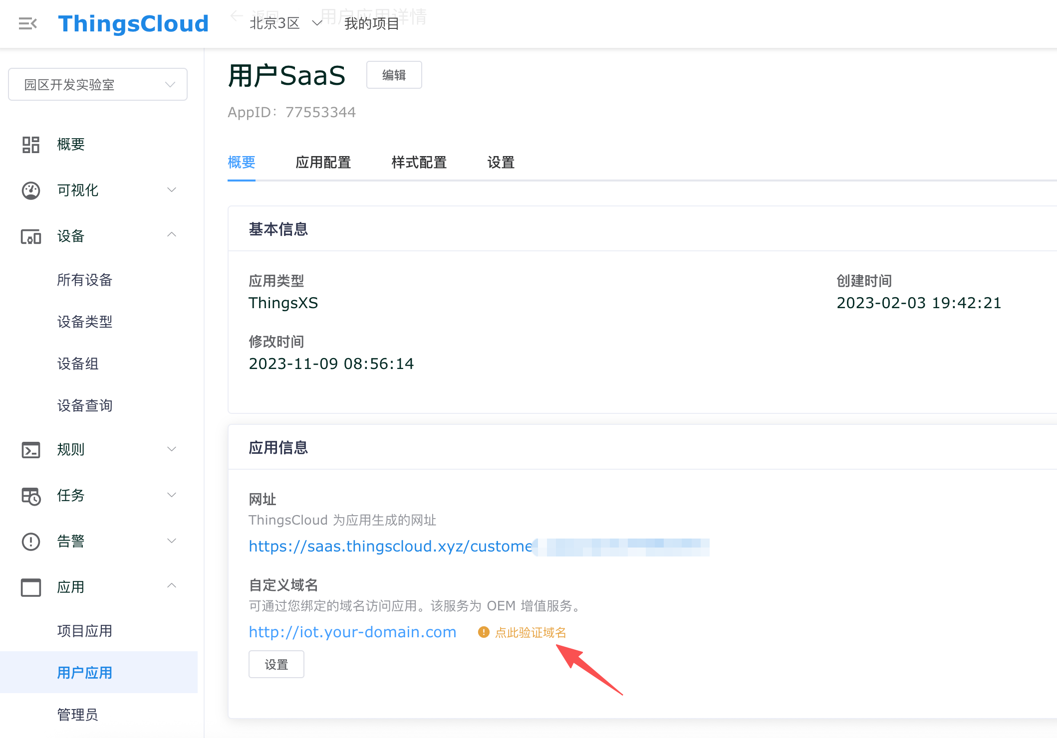Screen dimensions: 1057x738
Task: Click the 任务 schedule icon
Action: tap(30, 496)
